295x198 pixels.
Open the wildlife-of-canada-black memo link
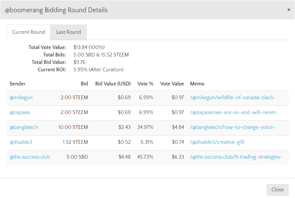(233, 98)
